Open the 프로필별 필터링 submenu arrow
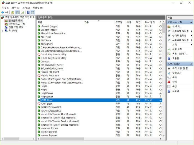This screenshot has height=145, width=194. 192,31
